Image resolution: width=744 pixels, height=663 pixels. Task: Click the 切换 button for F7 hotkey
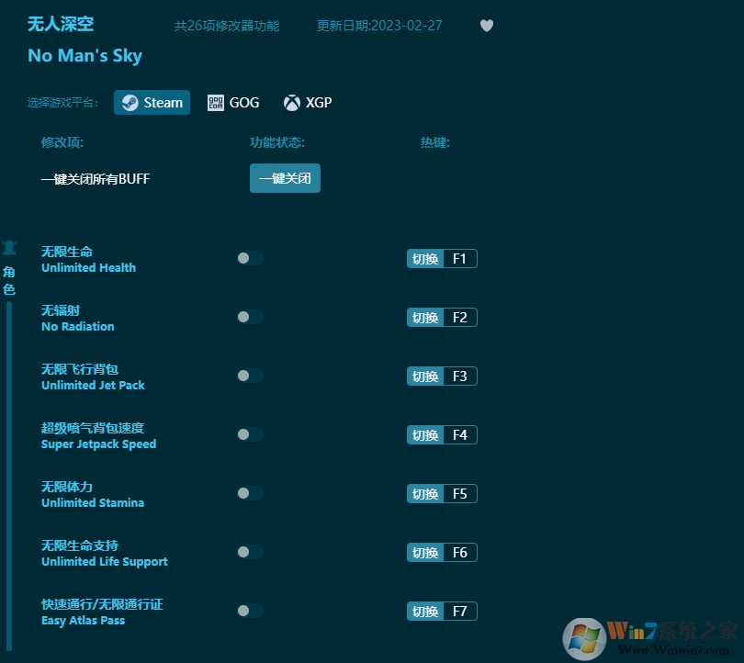[425, 612]
